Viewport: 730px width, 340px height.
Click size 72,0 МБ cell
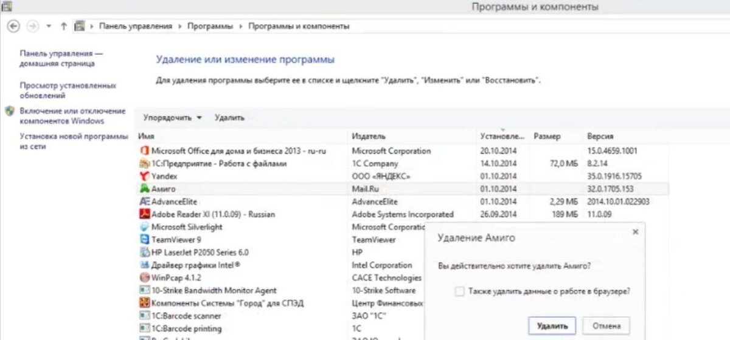[563, 164]
